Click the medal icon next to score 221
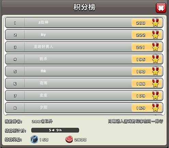169x148 pixels. point(155,47)
